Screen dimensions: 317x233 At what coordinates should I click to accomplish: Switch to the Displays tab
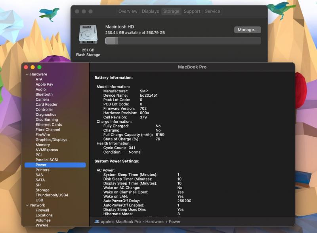point(150,11)
